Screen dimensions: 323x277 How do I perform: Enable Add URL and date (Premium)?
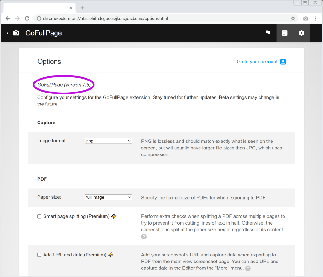(x=39, y=255)
